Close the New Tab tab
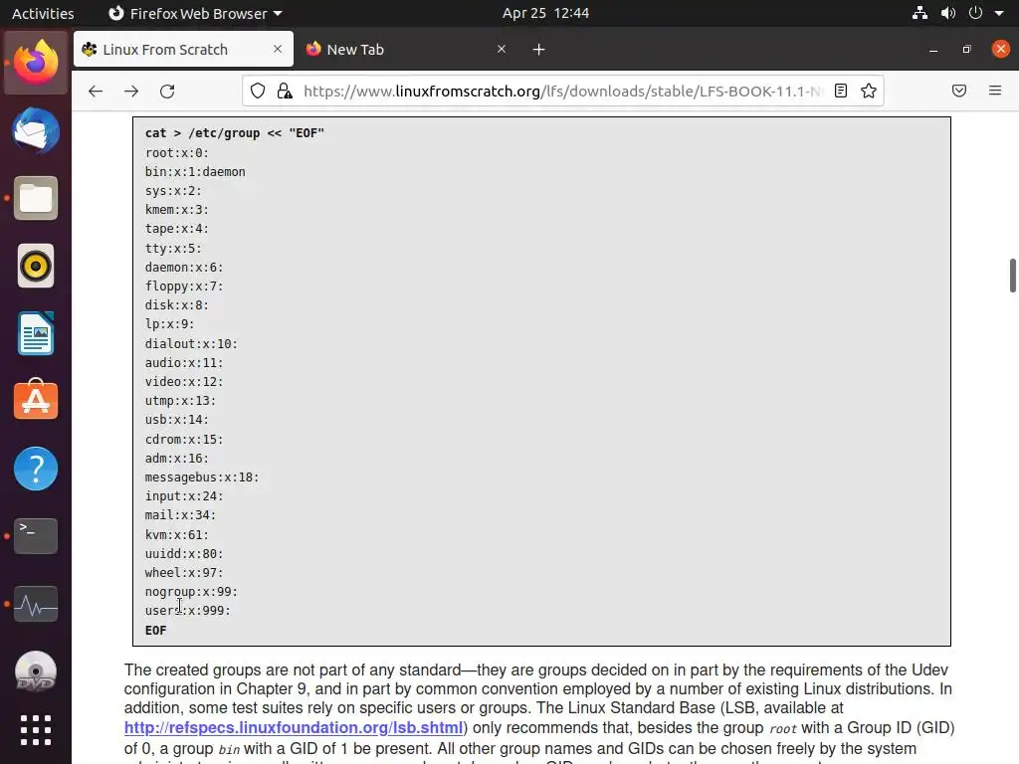 (502, 49)
